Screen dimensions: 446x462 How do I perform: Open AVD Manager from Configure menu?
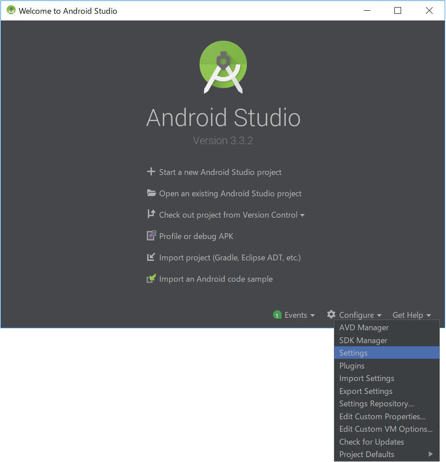coord(387,327)
